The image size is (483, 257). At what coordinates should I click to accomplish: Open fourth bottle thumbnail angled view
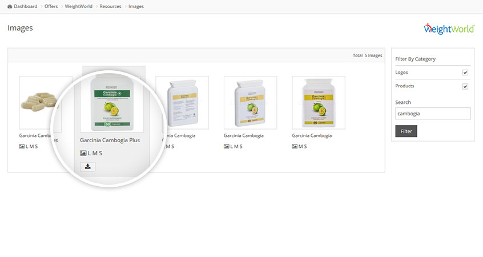[251, 103]
